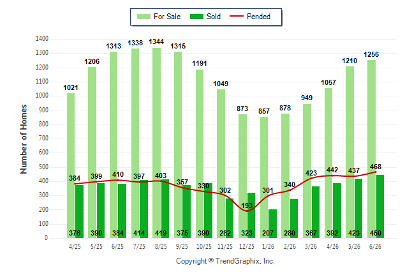Click the Sold bar labeled 207
412x277 pixels.
pos(272,223)
